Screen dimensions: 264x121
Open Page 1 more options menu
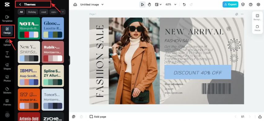pyautogui.click(x=242, y=14)
